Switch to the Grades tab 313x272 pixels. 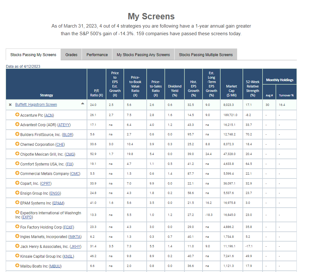(x=71, y=55)
